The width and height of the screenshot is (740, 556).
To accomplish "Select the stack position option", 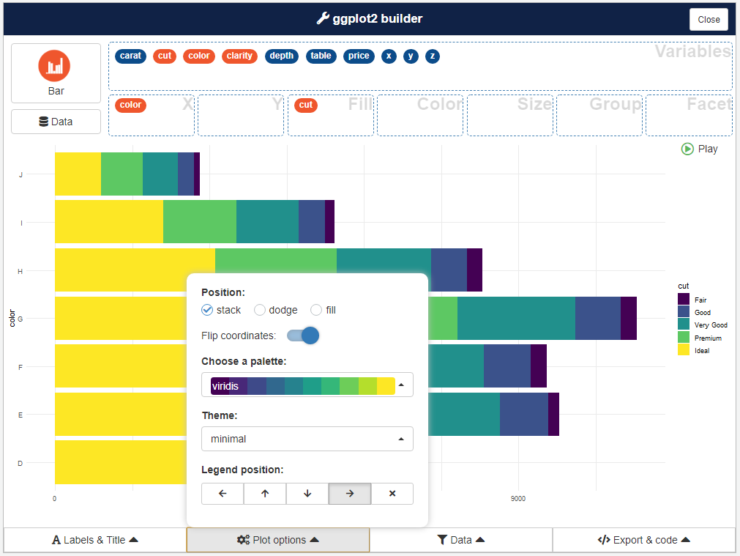I will click(x=208, y=310).
